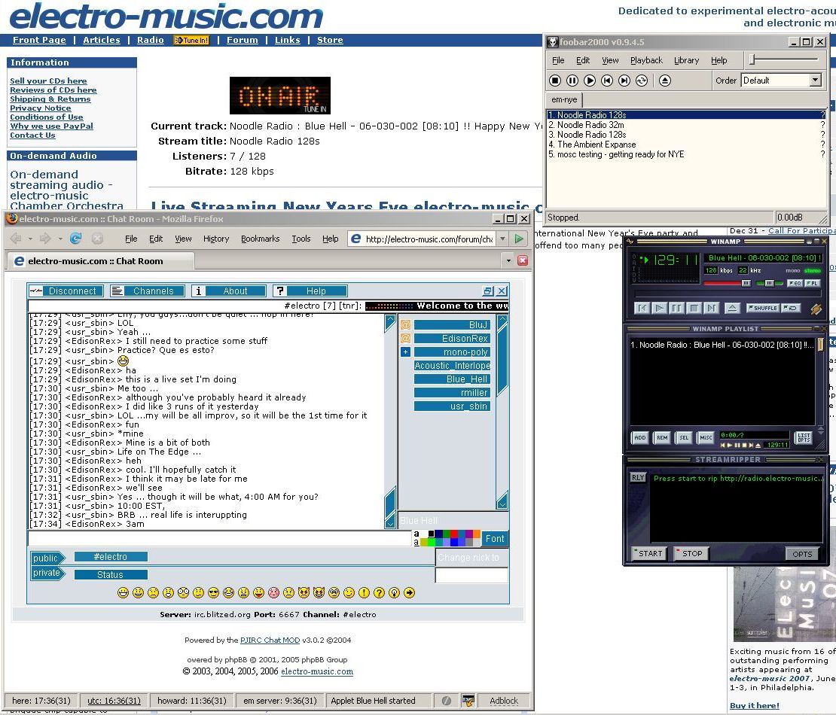Open Winamp playlist LIST OPTS menu
The height and width of the screenshot is (715, 836).
point(804,437)
